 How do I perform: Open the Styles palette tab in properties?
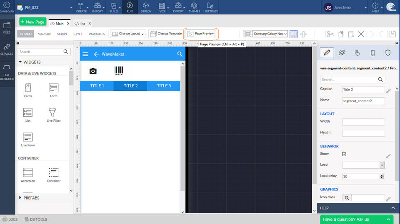tap(342, 53)
